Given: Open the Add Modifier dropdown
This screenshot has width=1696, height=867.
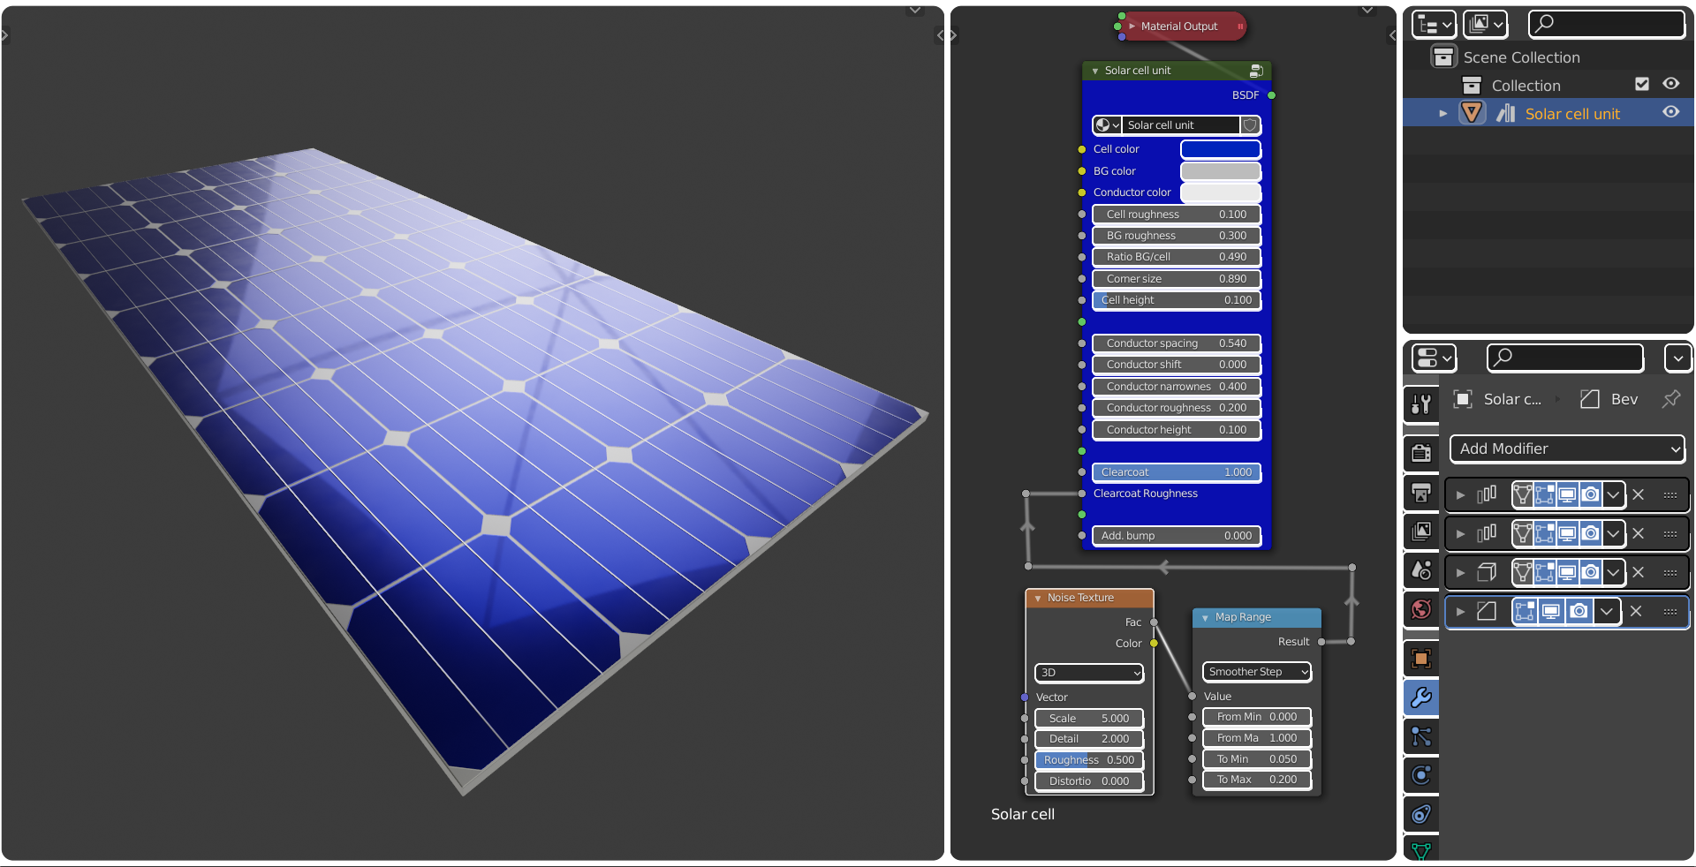Looking at the screenshot, I should 1566,449.
